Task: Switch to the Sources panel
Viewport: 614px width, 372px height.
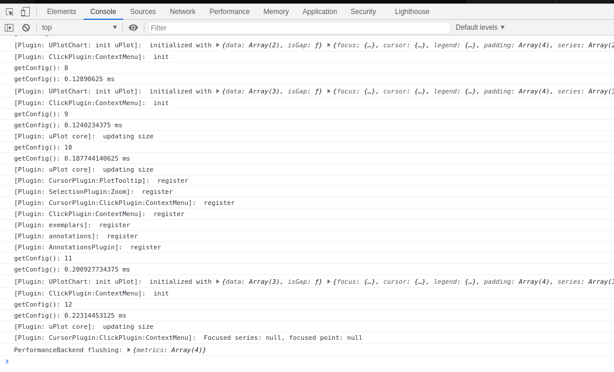Action: (x=143, y=12)
